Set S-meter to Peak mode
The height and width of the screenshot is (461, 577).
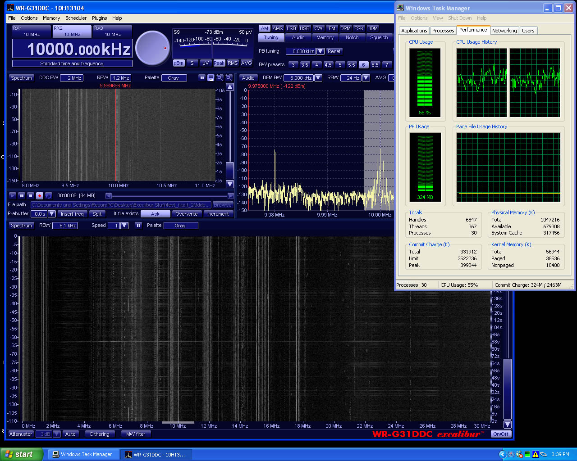(219, 63)
